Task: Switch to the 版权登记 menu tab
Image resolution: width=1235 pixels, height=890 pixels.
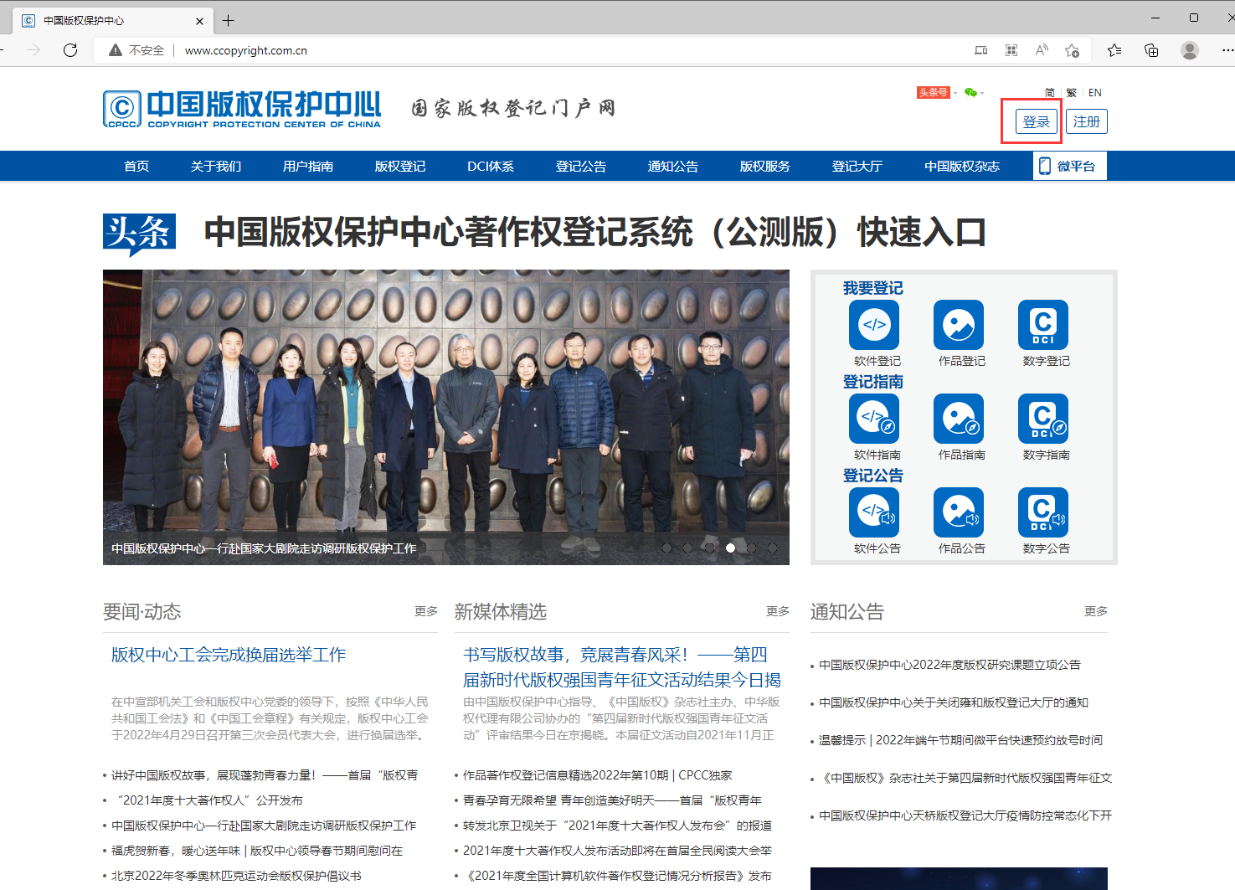Action: pos(399,166)
